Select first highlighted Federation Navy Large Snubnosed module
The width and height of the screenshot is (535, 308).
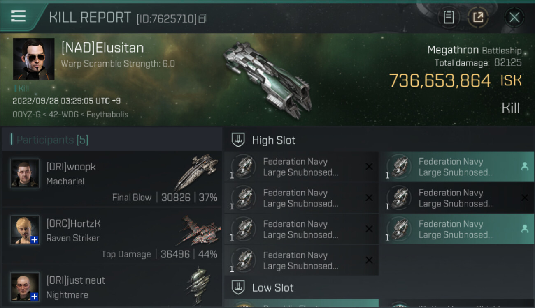click(x=456, y=167)
